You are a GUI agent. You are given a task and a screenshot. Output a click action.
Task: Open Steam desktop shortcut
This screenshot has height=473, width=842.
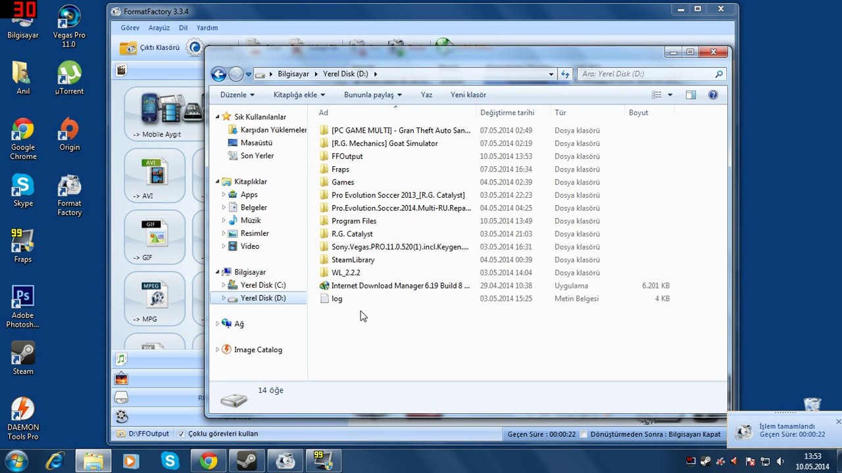click(x=23, y=359)
